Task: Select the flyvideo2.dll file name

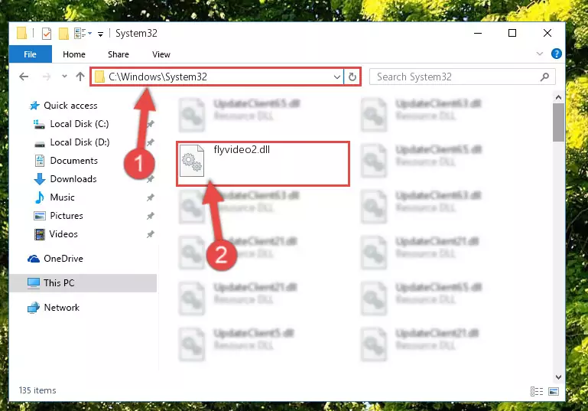Action: pyautogui.click(x=242, y=150)
